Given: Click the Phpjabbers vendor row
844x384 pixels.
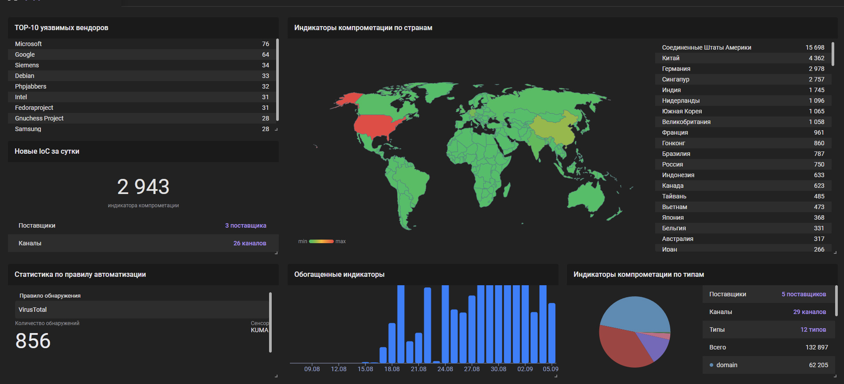Looking at the screenshot, I should [x=142, y=86].
